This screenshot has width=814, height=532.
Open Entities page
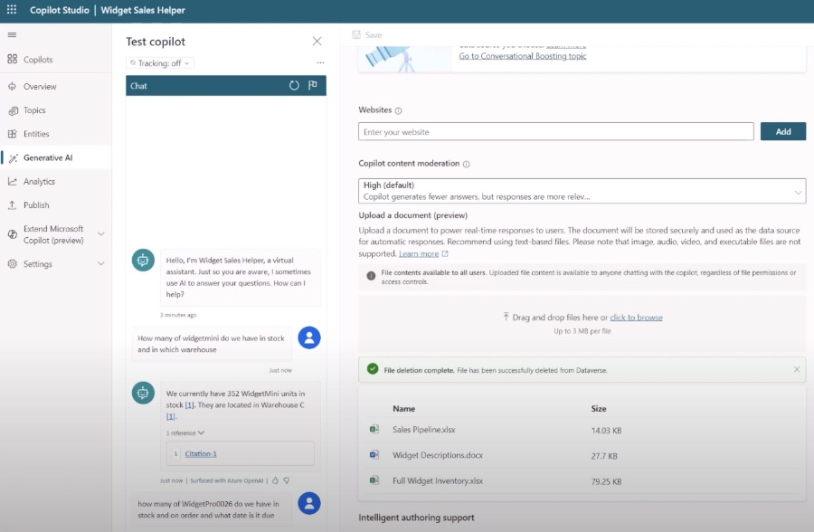click(x=36, y=134)
